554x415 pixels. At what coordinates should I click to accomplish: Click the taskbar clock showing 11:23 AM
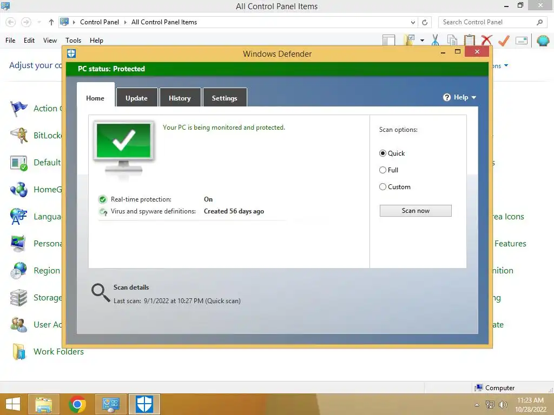tap(530, 404)
